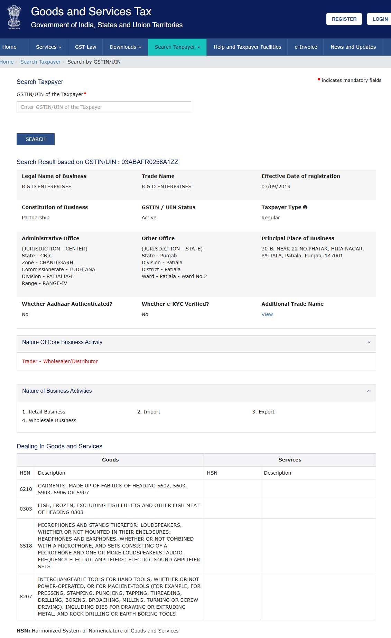Go to the Home menu item
This screenshot has height=638, width=391.
click(x=9, y=47)
